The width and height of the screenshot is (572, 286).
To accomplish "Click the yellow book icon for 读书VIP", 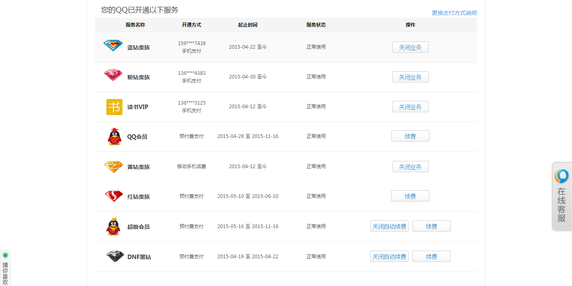I will point(114,107).
